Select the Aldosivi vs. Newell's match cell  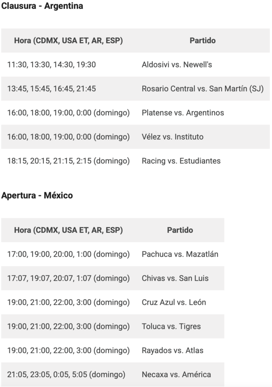pos(177,65)
